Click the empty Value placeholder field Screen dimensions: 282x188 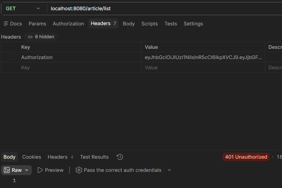(x=203, y=67)
